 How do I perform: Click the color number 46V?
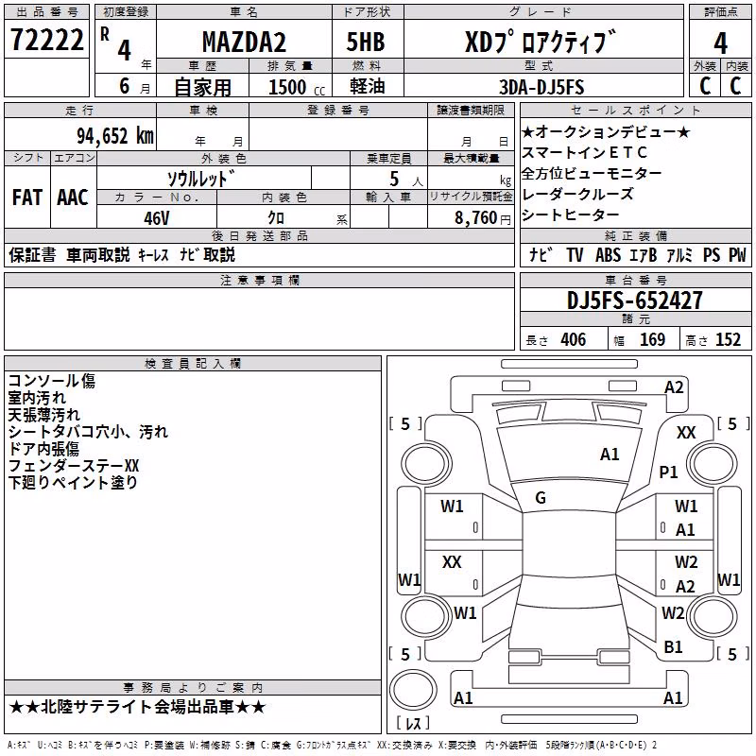157,218
